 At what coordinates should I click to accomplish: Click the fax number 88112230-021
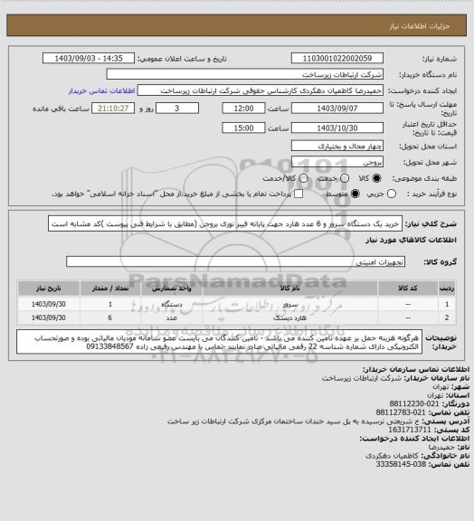pyautogui.click(x=414, y=403)
